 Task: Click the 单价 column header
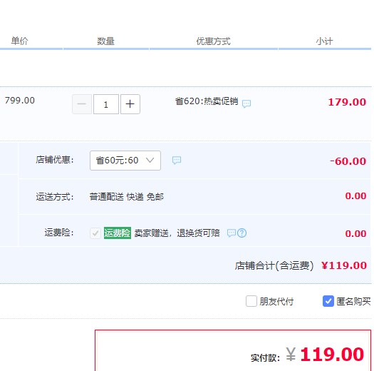pyautogui.click(x=19, y=41)
